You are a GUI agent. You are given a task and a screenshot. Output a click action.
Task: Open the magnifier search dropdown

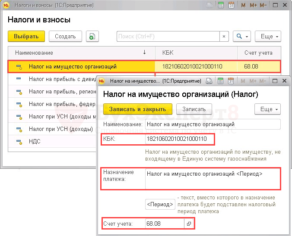click(242, 36)
